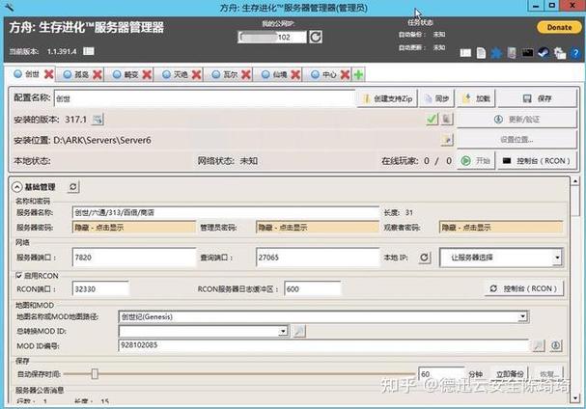Collapse the 基础管理 section
586x409 pixels.
coord(17,187)
